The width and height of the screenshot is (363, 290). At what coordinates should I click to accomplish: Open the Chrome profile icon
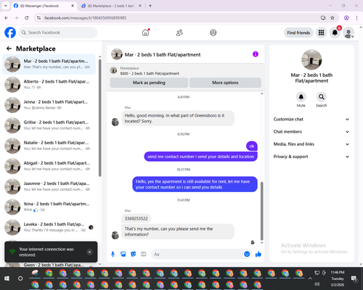coord(346,17)
